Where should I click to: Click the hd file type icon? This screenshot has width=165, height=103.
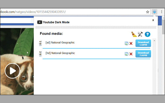tap(40, 54)
